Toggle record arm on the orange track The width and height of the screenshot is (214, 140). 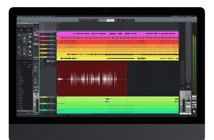[x=48, y=45]
